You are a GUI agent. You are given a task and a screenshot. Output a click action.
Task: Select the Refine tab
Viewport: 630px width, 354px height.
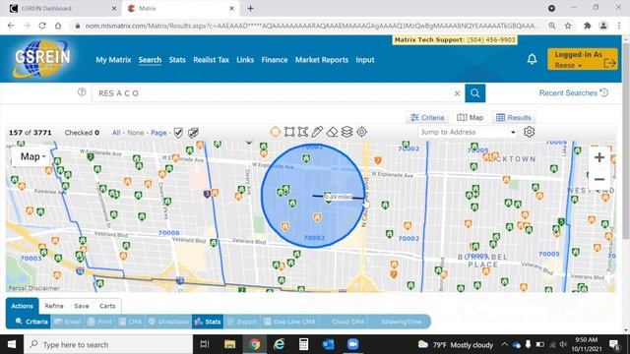(x=54, y=306)
